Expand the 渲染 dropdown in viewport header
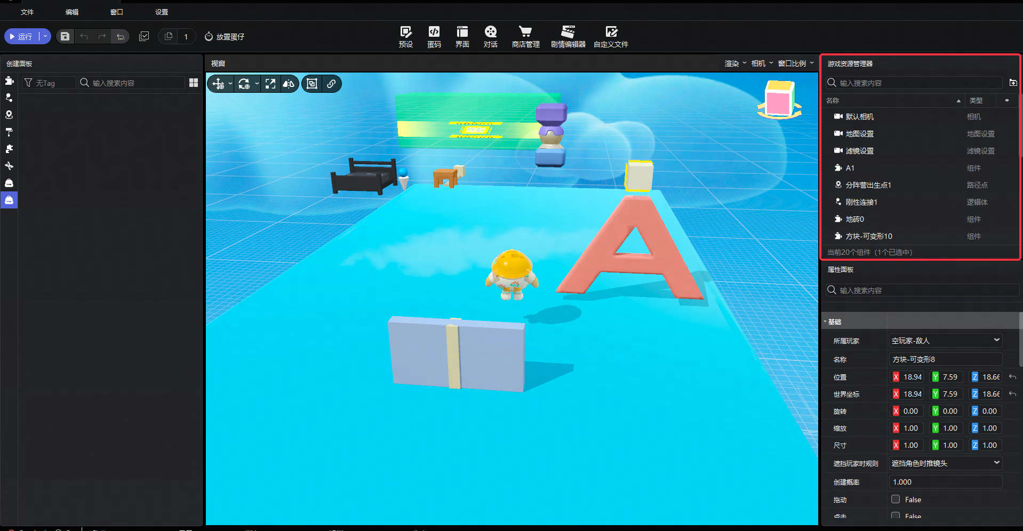This screenshot has height=531, width=1023. coord(735,63)
